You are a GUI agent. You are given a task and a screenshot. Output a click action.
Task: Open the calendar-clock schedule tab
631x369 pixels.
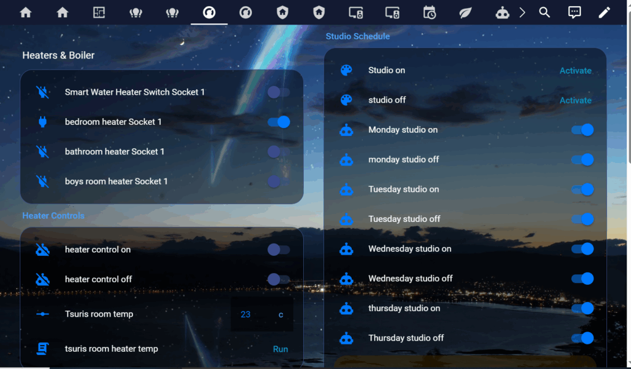(x=429, y=12)
